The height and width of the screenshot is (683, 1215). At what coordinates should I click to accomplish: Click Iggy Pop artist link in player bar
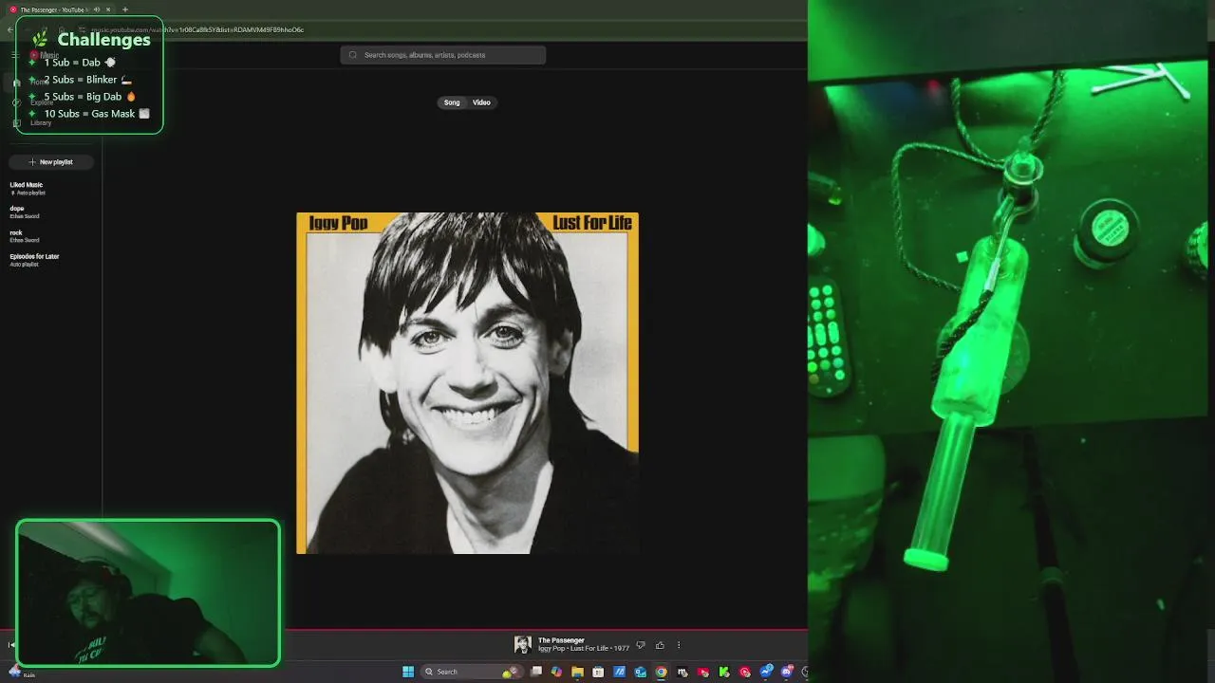tap(550, 649)
